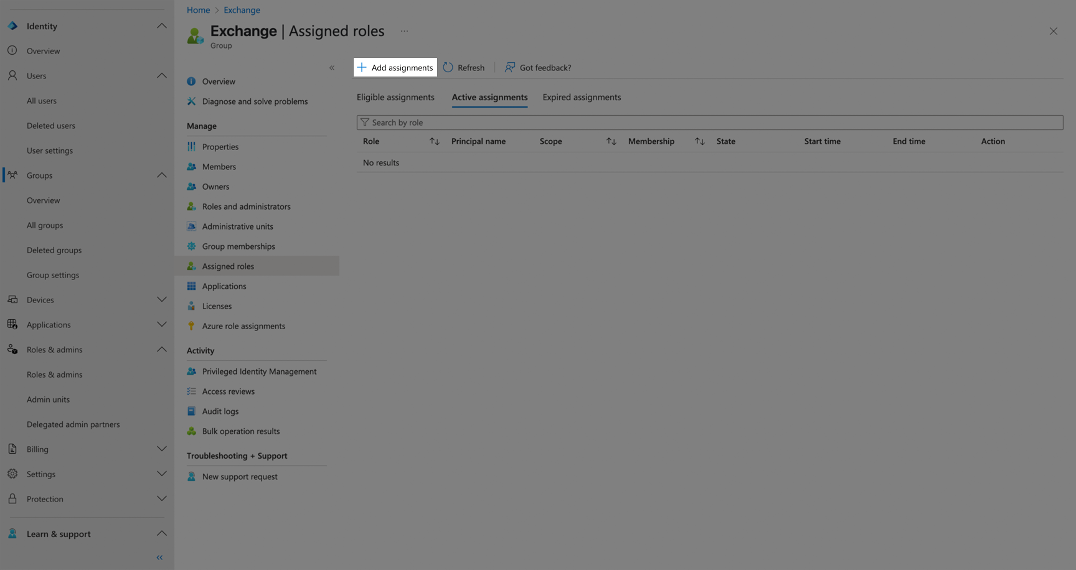Viewport: 1076px width, 570px height.
Task: Click the Bulk operation results icon
Action: point(191,431)
